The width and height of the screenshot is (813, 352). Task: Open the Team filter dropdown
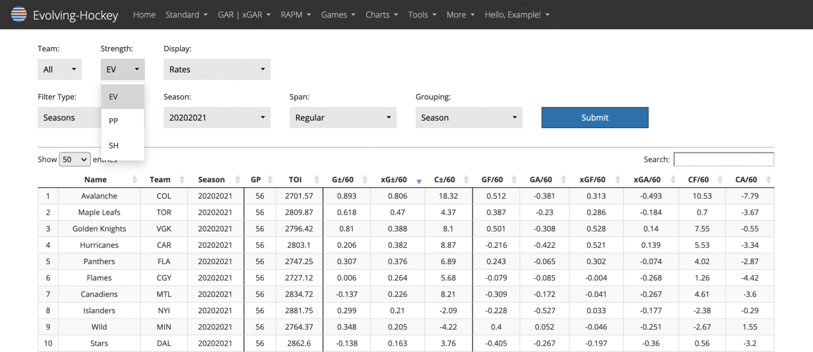[x=59, y=69]
